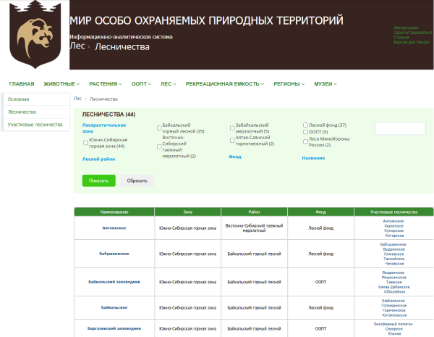Tick the Байкальский горный лесной checkbox

(x=159, y=128)
